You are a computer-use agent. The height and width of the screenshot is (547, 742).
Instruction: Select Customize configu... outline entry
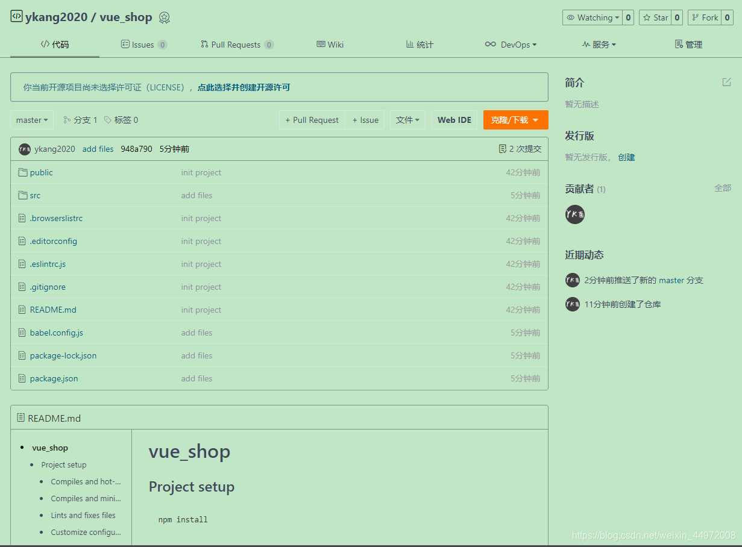(x=86, y=532)
